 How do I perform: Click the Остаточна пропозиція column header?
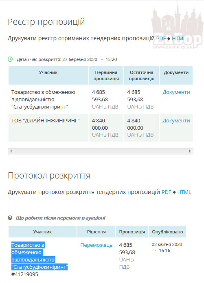[141, 76]
